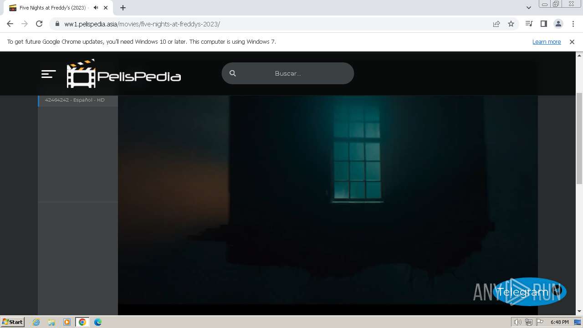Screen dimensions: 583x328
Task: Open Microsoft Edge from taskbar
Action: [x=98, y=322]
